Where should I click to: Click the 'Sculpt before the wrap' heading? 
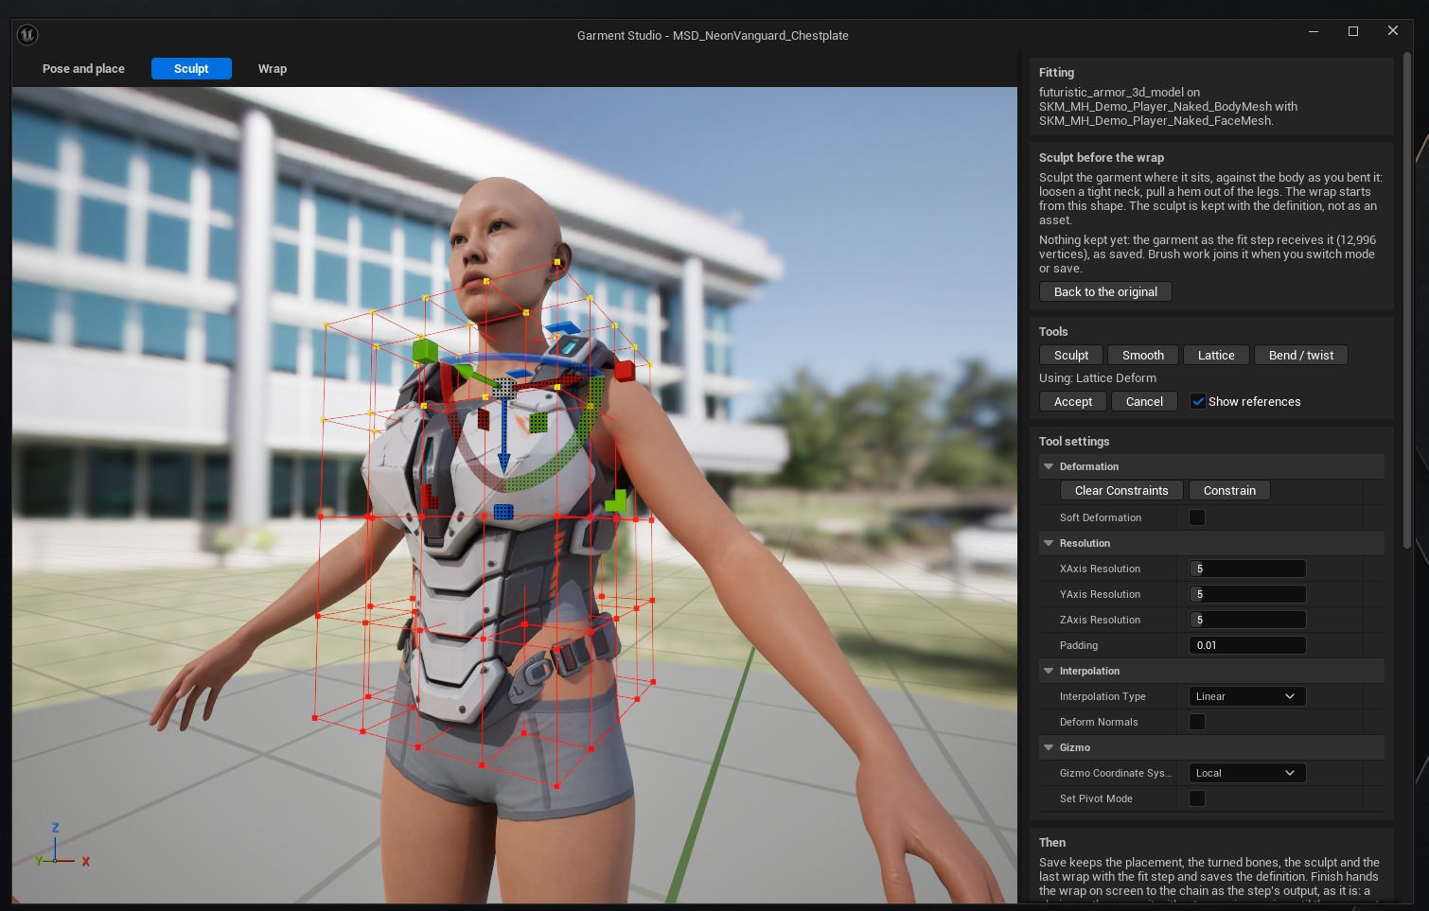[1102, 157]
